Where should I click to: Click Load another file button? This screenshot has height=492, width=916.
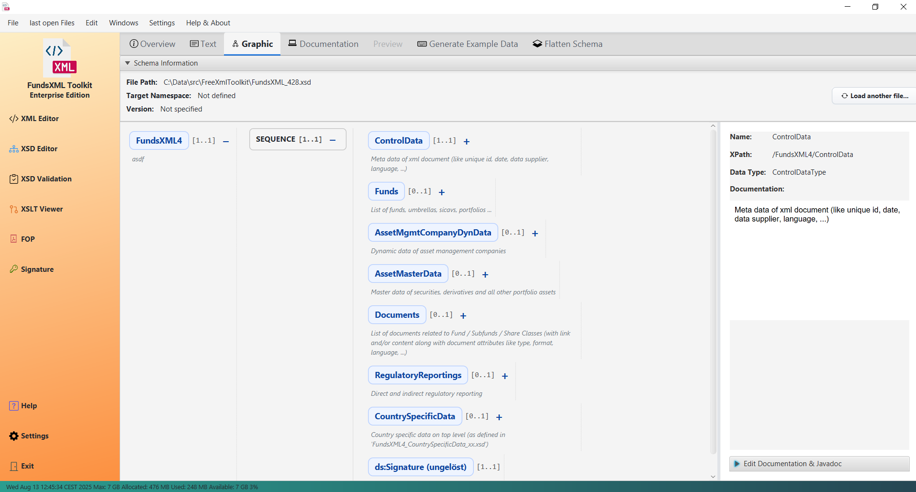874,96
